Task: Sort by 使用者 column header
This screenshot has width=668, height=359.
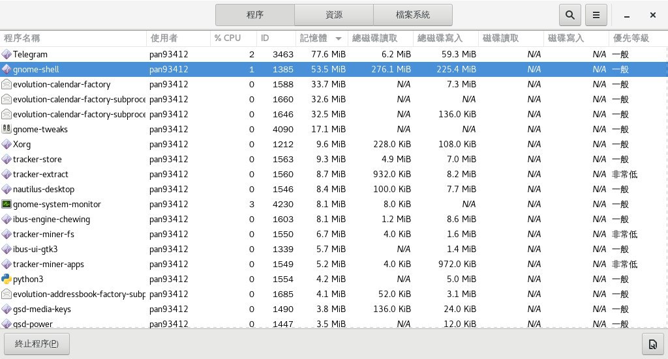Action: pyautogui.click(x=178, y=38)
